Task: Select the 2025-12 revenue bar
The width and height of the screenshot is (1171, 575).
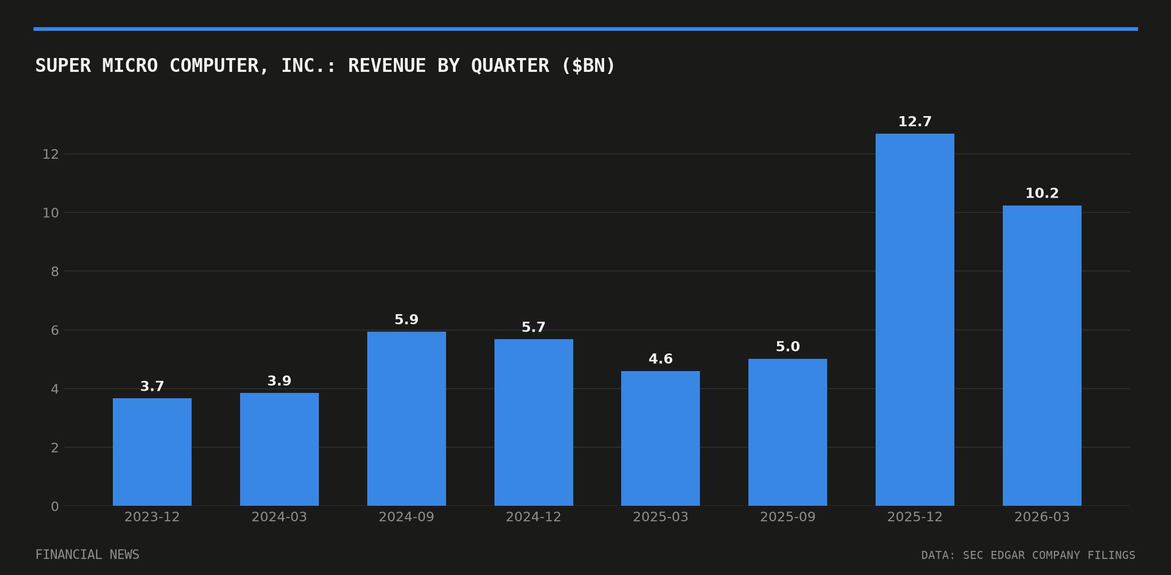Action: pos(915,319)
